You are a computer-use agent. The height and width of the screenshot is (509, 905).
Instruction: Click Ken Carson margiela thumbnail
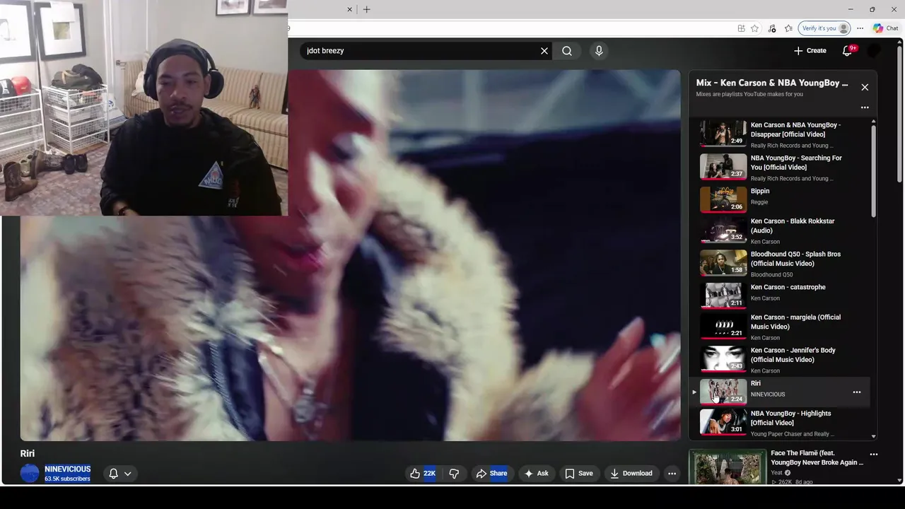click(x=723, y=326)
